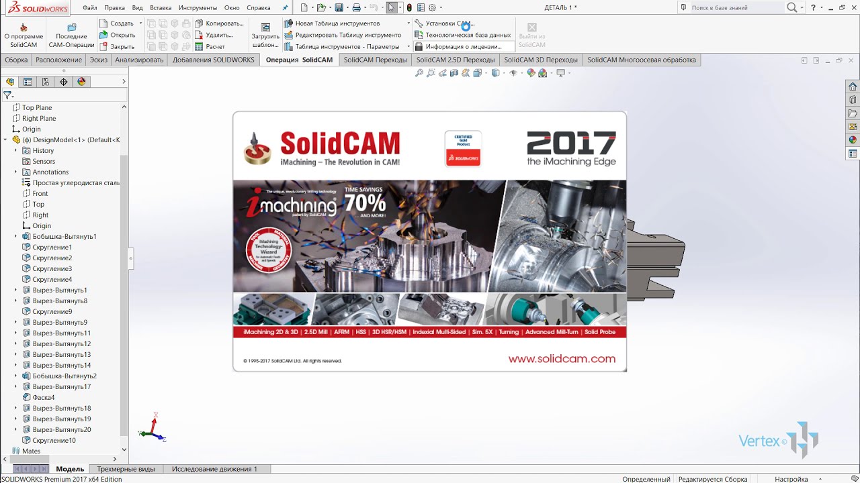
Task: Switch to Исследование движения 1 tab
Action: 214,469
